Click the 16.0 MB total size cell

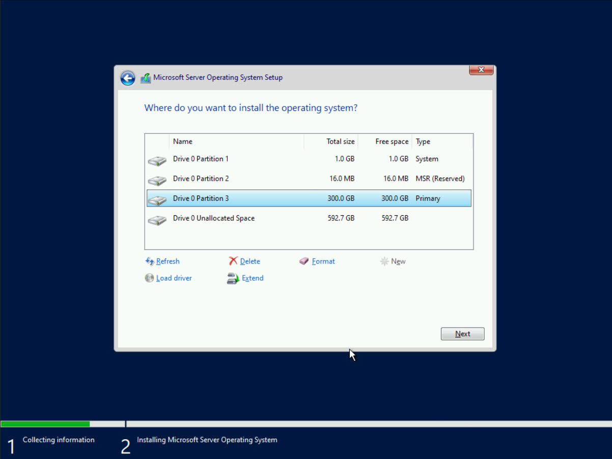coord(342,179)
